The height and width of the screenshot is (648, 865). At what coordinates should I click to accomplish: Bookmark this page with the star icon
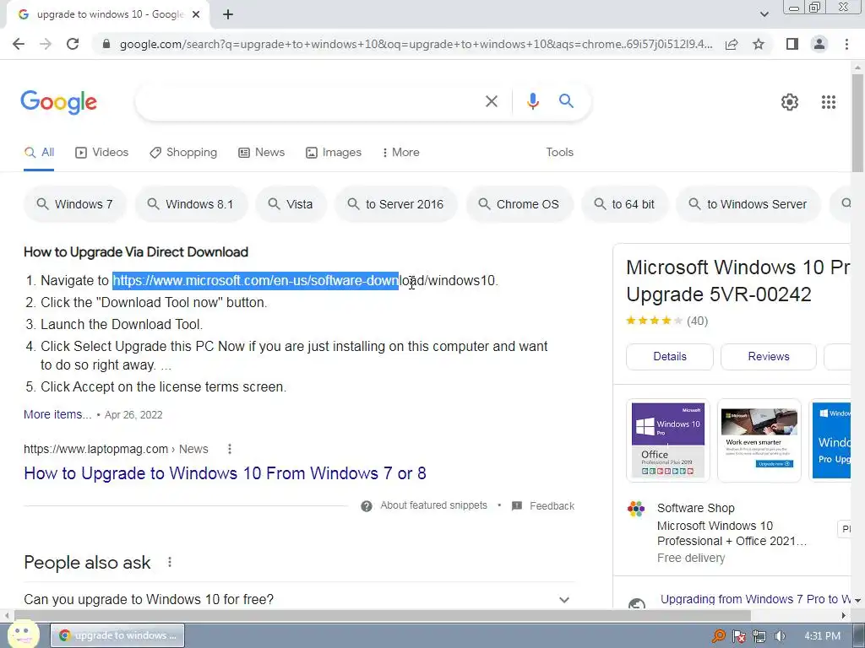(x=759, y=44)
